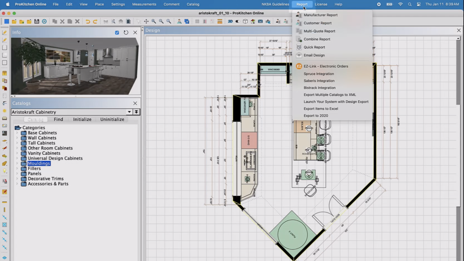Select Universal Design Cabinets category
This screenshot has width=464, height=261.
(55, 158)
